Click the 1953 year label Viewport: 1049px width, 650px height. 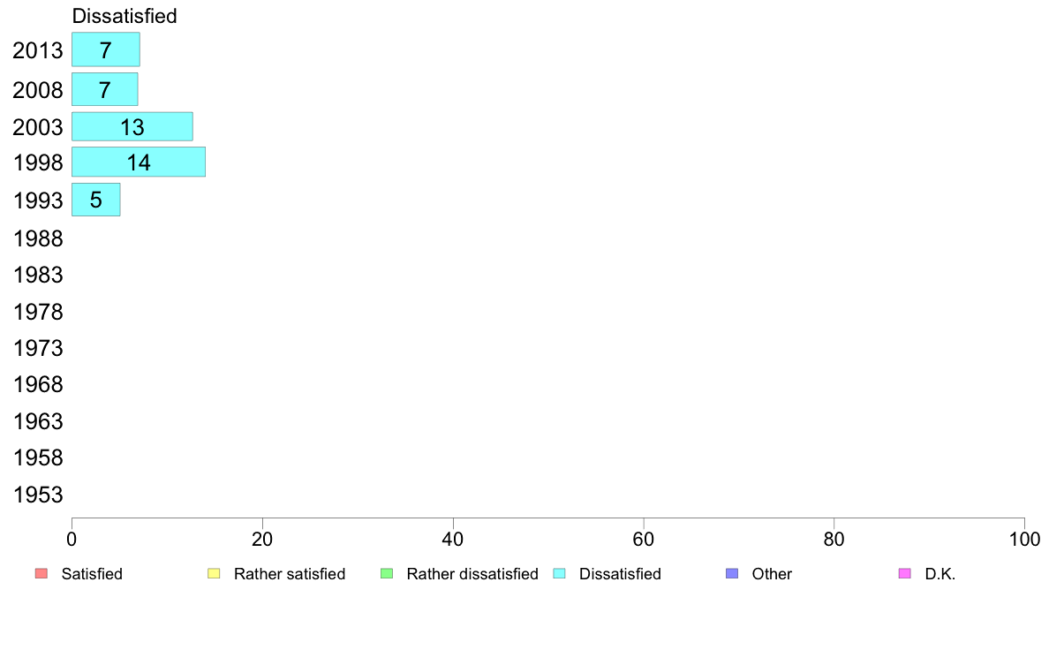tap(37, 495)
